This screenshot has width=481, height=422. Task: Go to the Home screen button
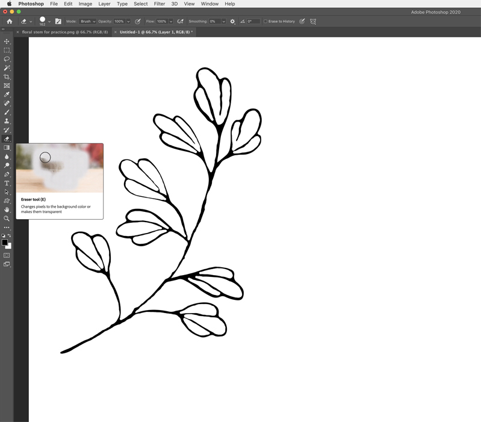[9, 22]
